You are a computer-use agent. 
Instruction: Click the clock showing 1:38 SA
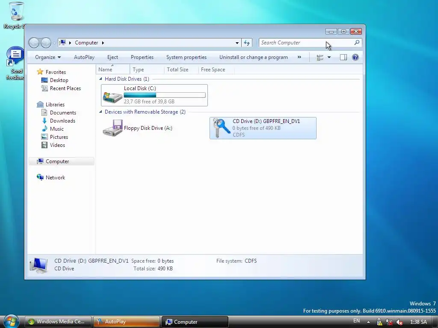[x=418, y=322]
